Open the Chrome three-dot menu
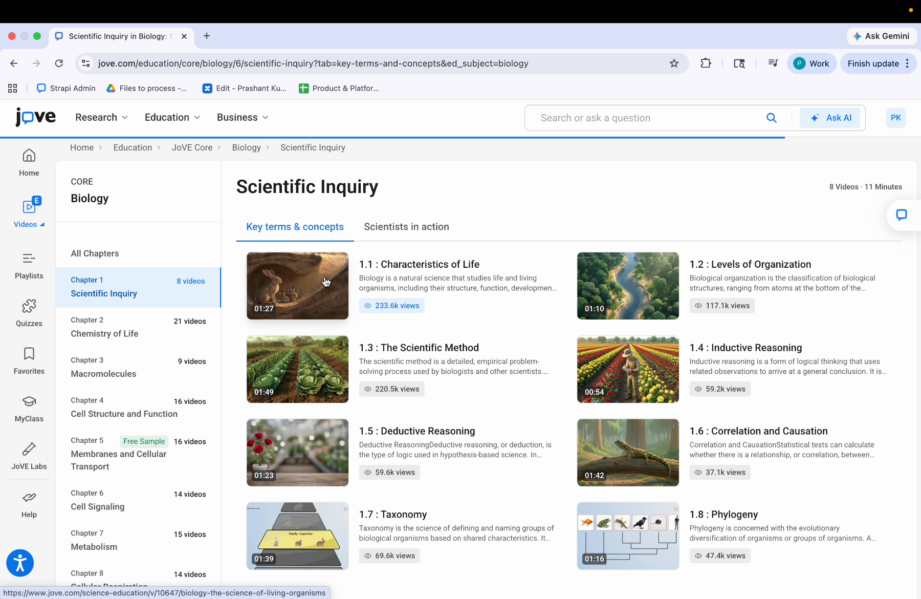Screen dimensions: 921x599 coord(908,63)
